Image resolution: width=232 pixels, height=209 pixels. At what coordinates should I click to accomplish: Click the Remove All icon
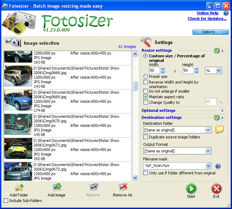[122, 188]
